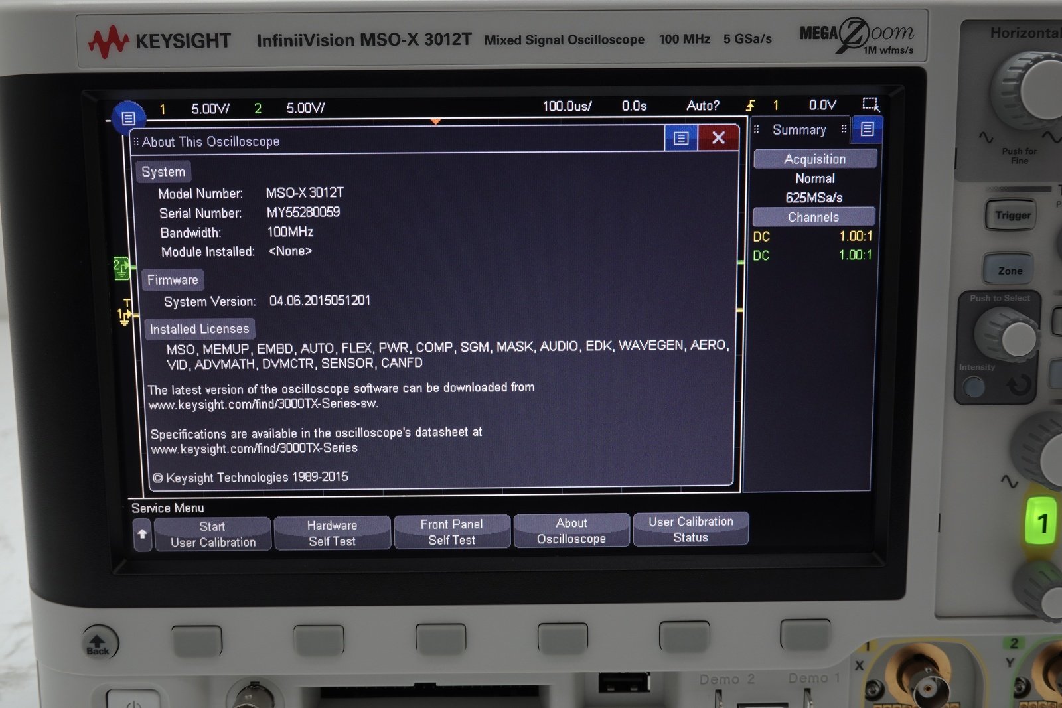Tap the Normal acquisition mode value

click(x=815, y=178)
